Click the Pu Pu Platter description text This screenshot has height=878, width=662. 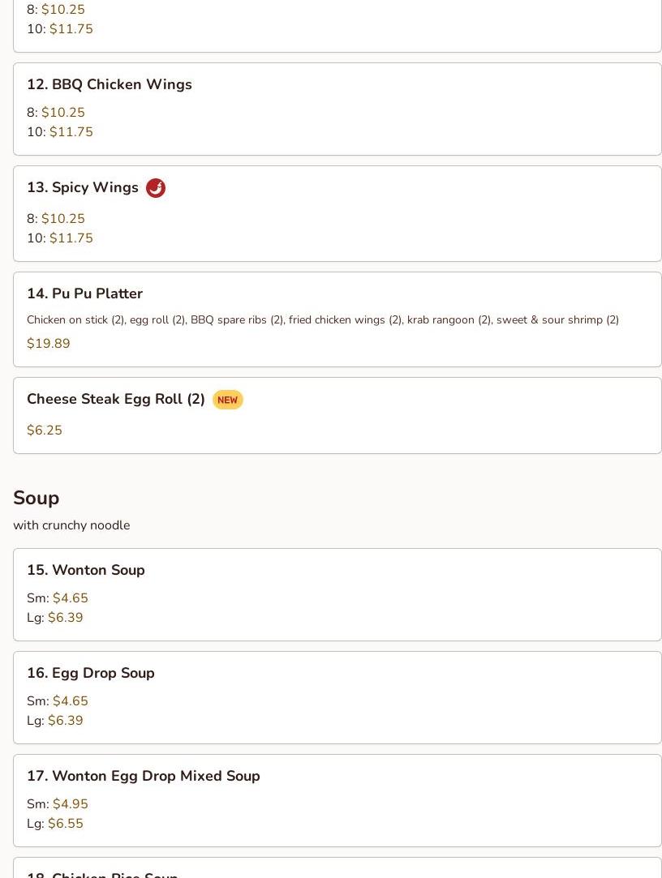pos(323,319)
